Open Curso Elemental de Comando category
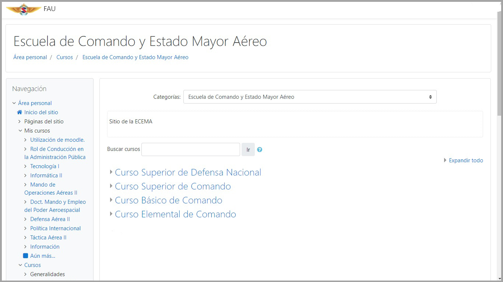 point(175,214)
